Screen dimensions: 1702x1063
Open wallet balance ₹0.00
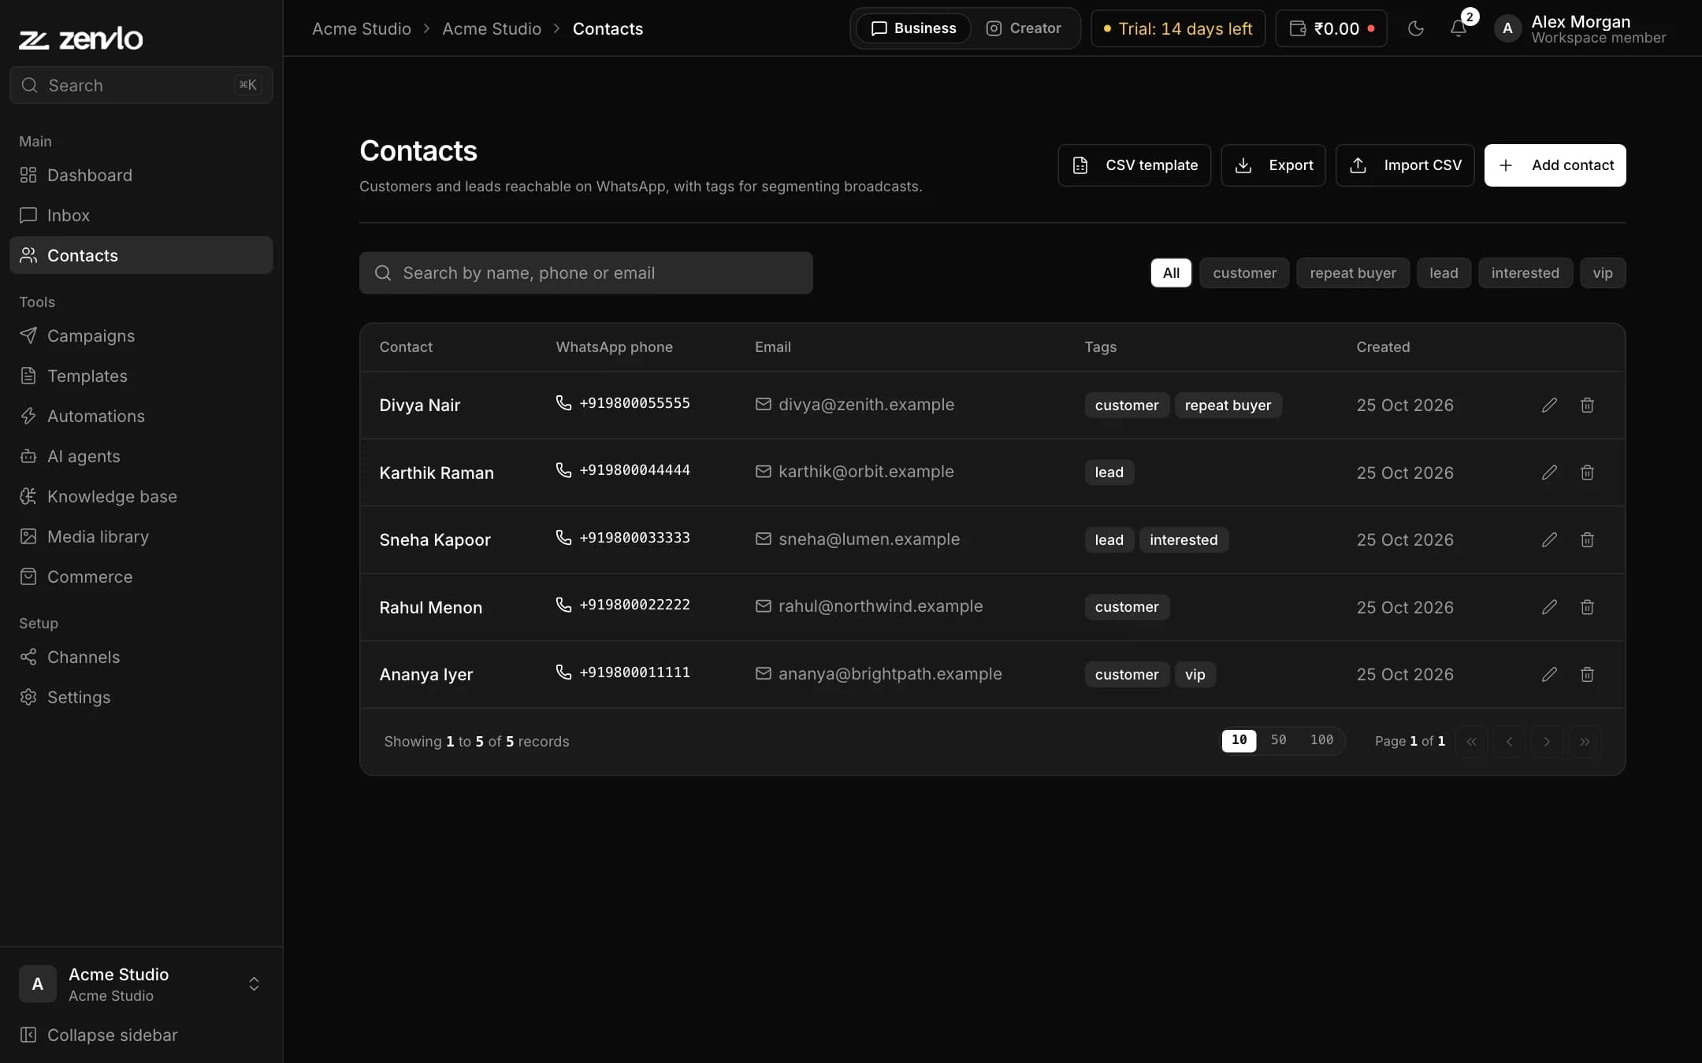click(1331, 28)
